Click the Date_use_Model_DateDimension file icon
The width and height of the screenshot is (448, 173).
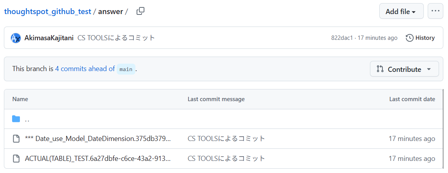16,139
